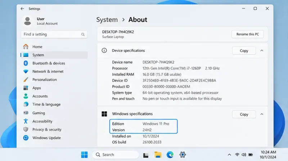Viewport: 288px width, 161px height.
Task: Click the battery icon in system tray
Action: (251, 155)
